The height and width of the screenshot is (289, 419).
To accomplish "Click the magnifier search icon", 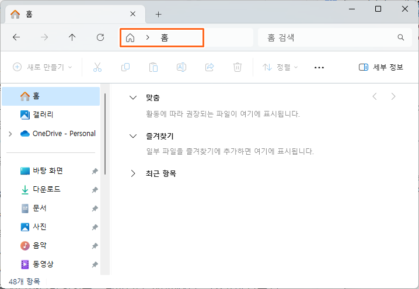I will (x=400, y=37).
